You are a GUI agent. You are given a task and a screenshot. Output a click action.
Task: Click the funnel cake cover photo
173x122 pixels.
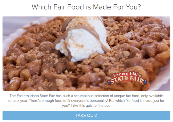pyautogui.click(x=86, y=53)
